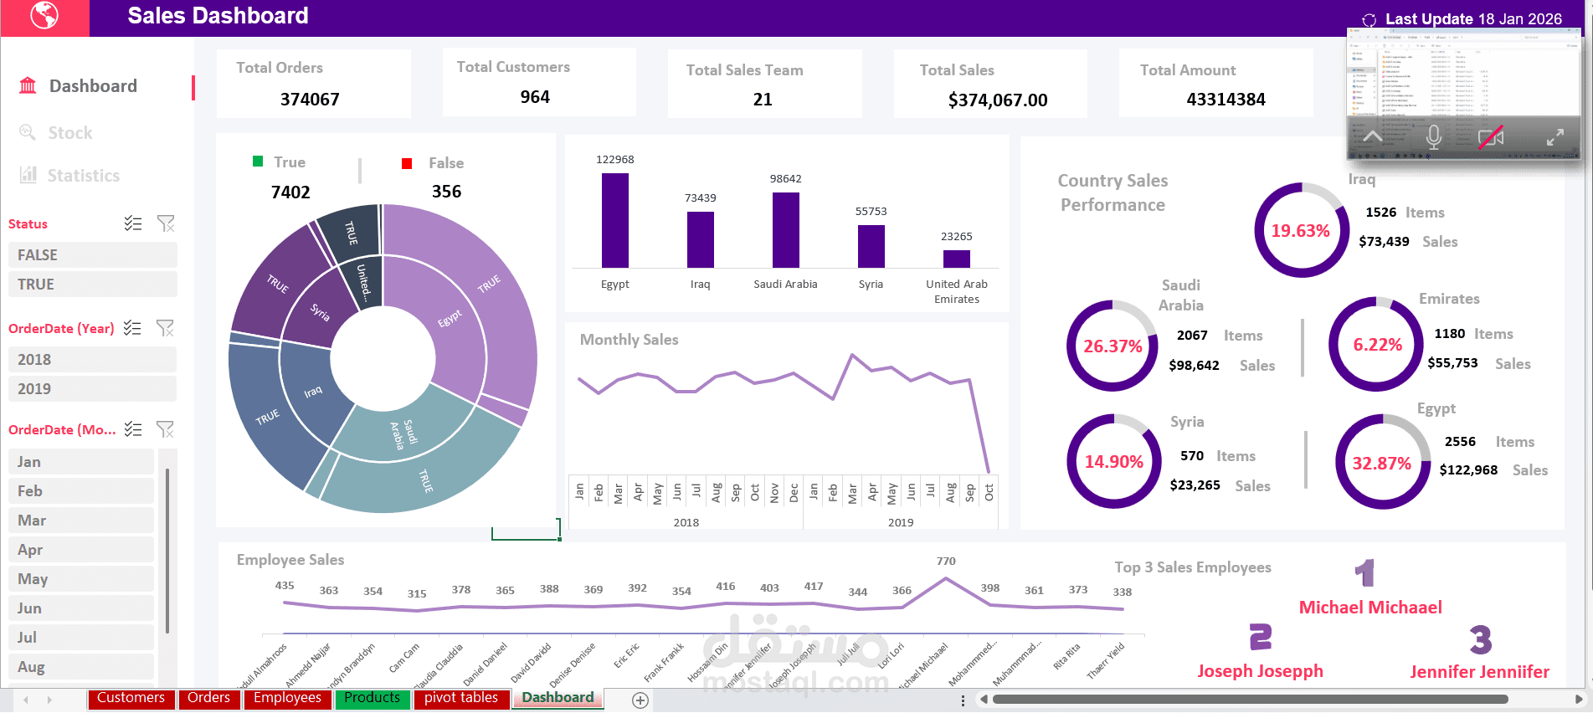Click the refresh icon beside Last Update

pos(1369,20)
